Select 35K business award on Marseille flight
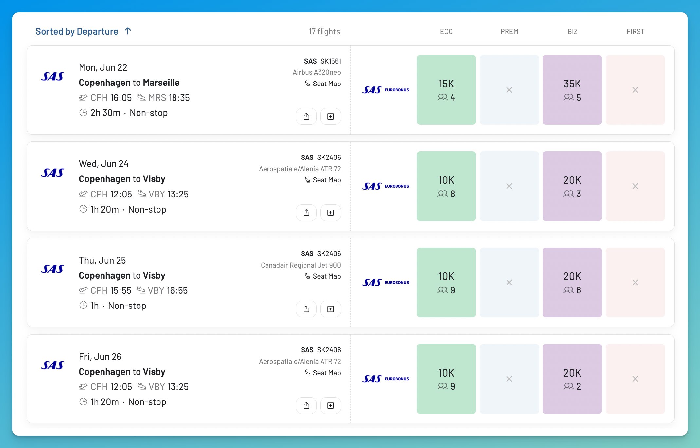The height and width of the screenshot is (448, 700). coord(572,90)
